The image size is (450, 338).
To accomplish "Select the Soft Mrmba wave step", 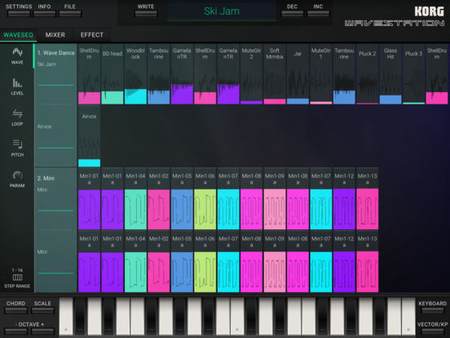I will (275, 74).
